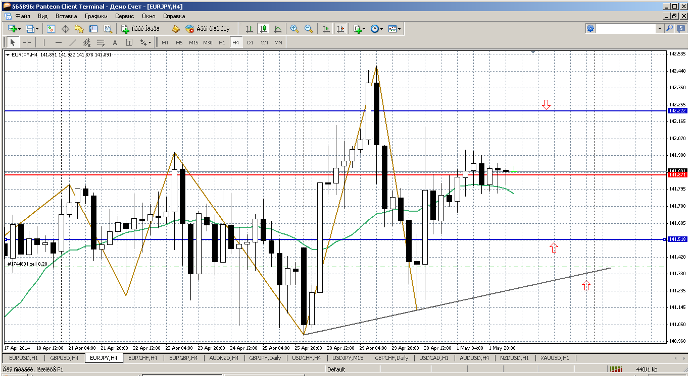Switch to the EURCHF,H4 chart tab
This screenshot has height=376, width=691.
click(143, 358)
